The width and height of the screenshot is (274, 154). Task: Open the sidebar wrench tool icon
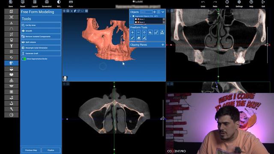(x=12, y=109)
